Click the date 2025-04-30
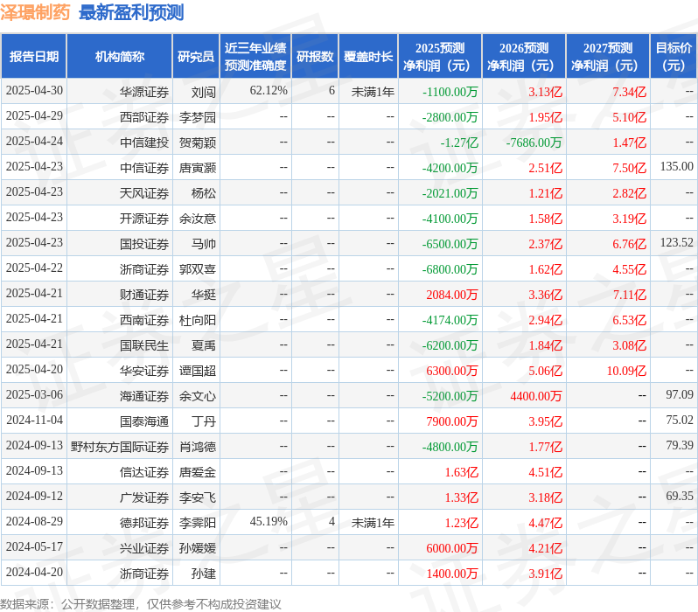Viewport: 698px width, 612px height. pos(34,91)
